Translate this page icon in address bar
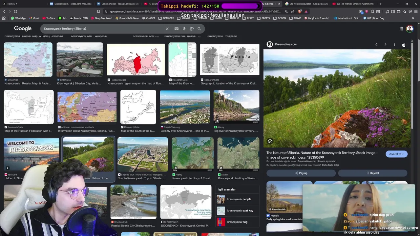Viewport: 420px width, 236px height. pos(286,11)
